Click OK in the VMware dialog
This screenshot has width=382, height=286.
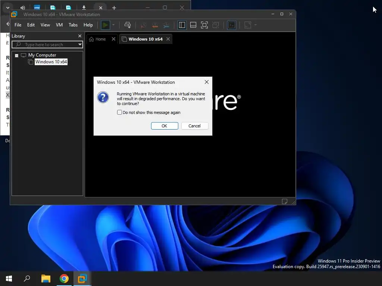point(165,126)
